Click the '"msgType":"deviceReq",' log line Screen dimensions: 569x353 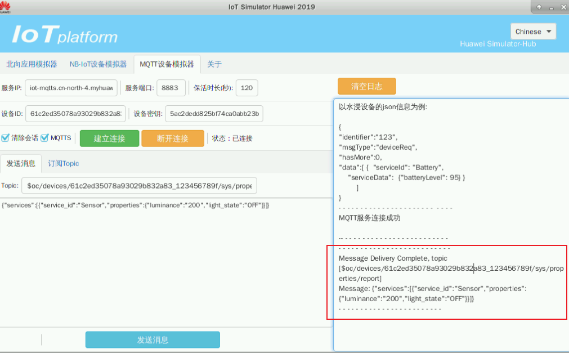point(378,147)
